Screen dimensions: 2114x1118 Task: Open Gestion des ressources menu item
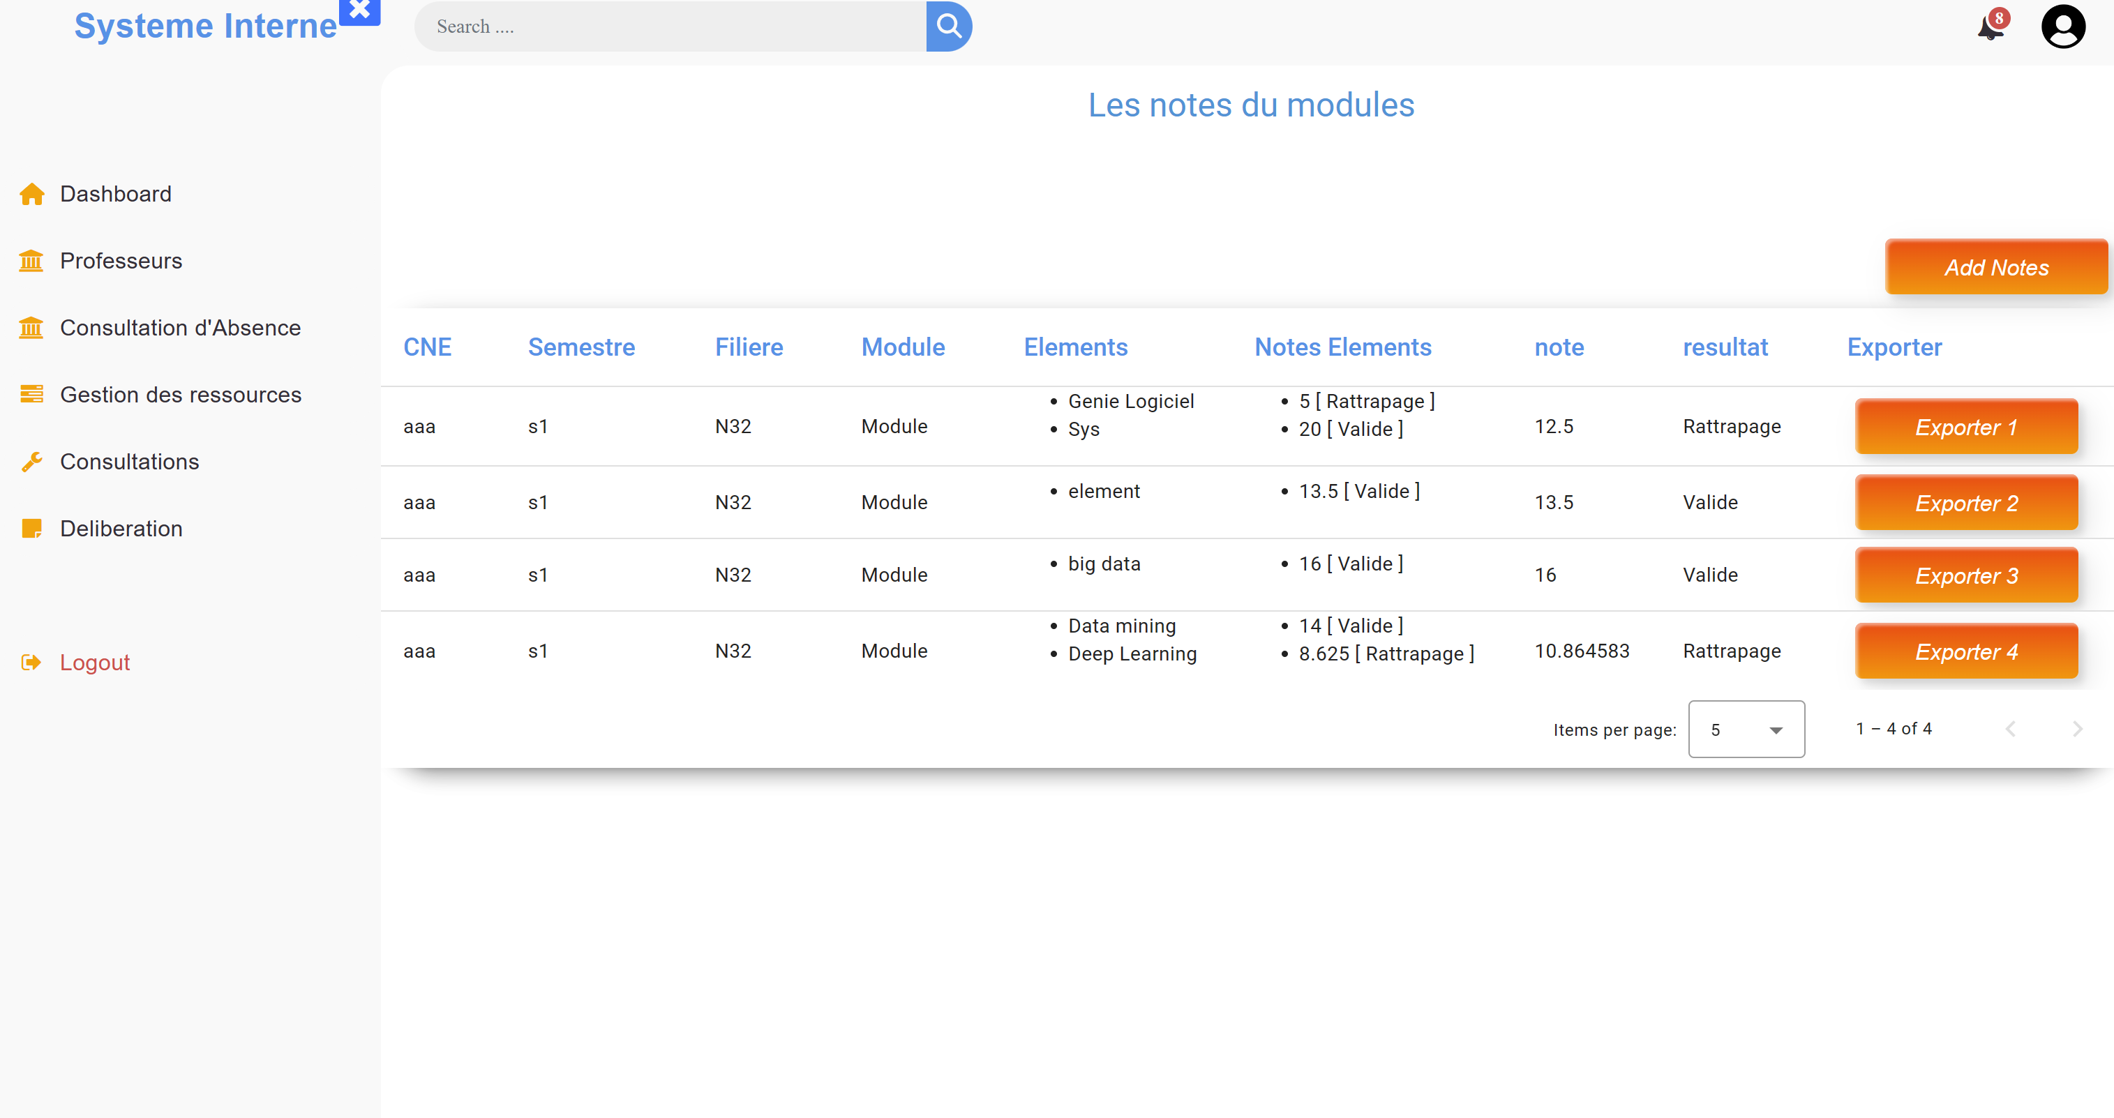pos(181,395)
